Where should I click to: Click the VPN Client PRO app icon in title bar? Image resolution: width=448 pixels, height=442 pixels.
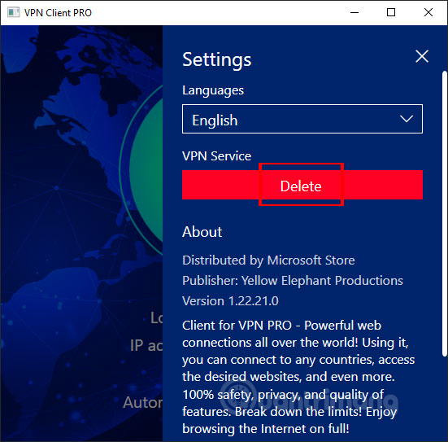tap(13, 12)
